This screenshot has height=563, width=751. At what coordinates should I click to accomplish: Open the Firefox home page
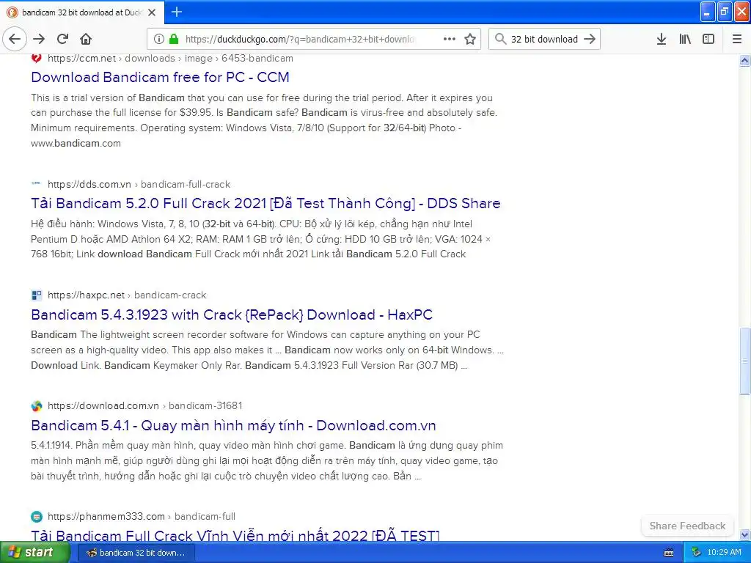click(x=86, y=39)
